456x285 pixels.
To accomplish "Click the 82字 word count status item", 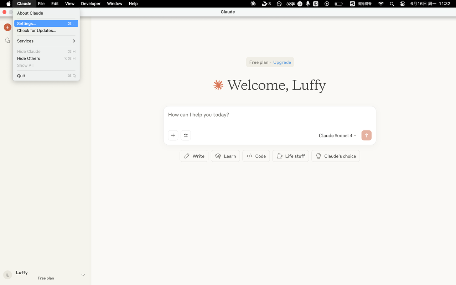I will pos(290,4).
